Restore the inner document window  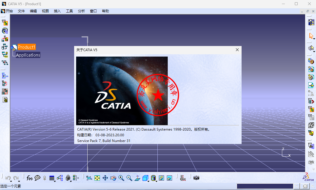coord(307,11)
